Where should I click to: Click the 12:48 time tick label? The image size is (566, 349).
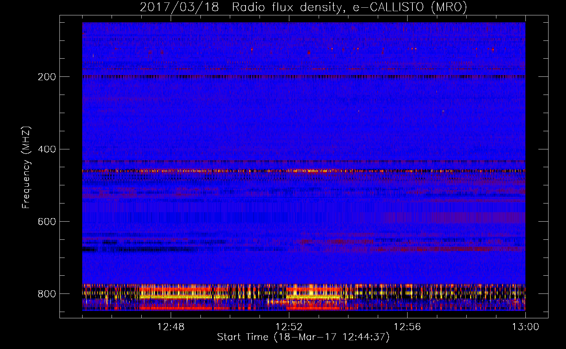click(171, 327)
